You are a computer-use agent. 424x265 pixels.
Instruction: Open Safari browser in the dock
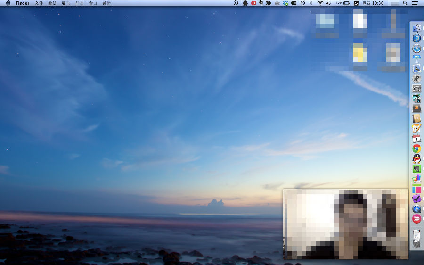tap(416, 49)
